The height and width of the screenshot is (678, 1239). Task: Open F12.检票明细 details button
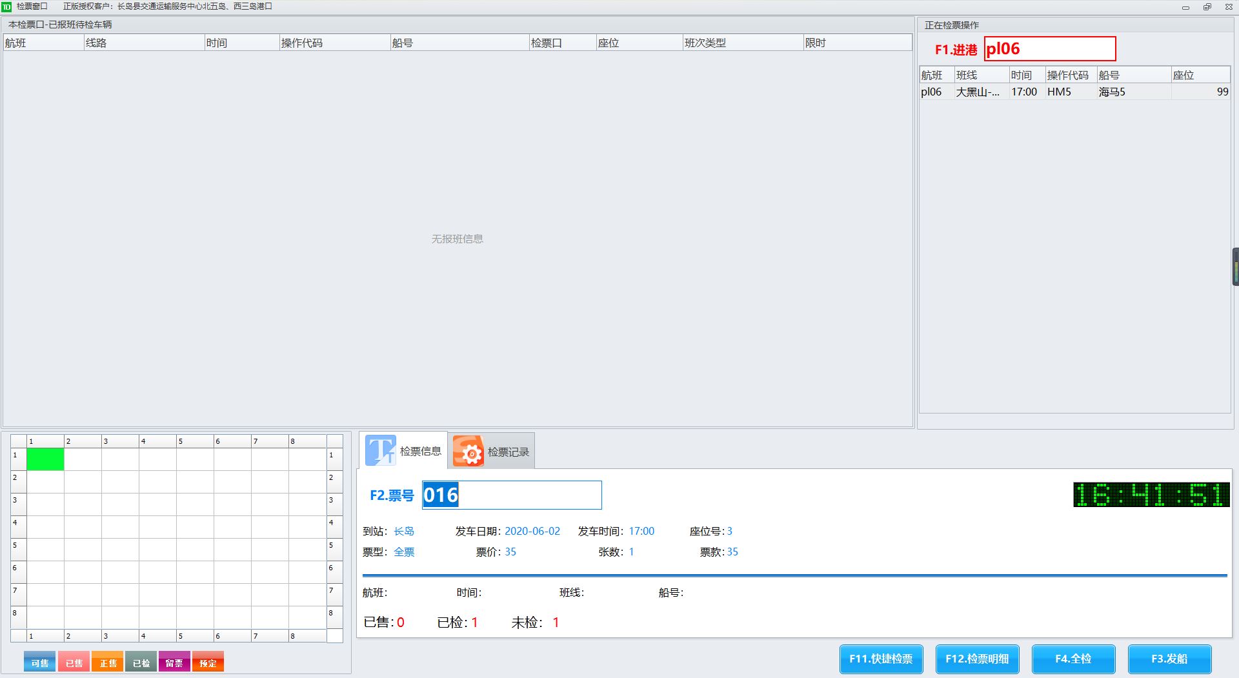point(977,659)
